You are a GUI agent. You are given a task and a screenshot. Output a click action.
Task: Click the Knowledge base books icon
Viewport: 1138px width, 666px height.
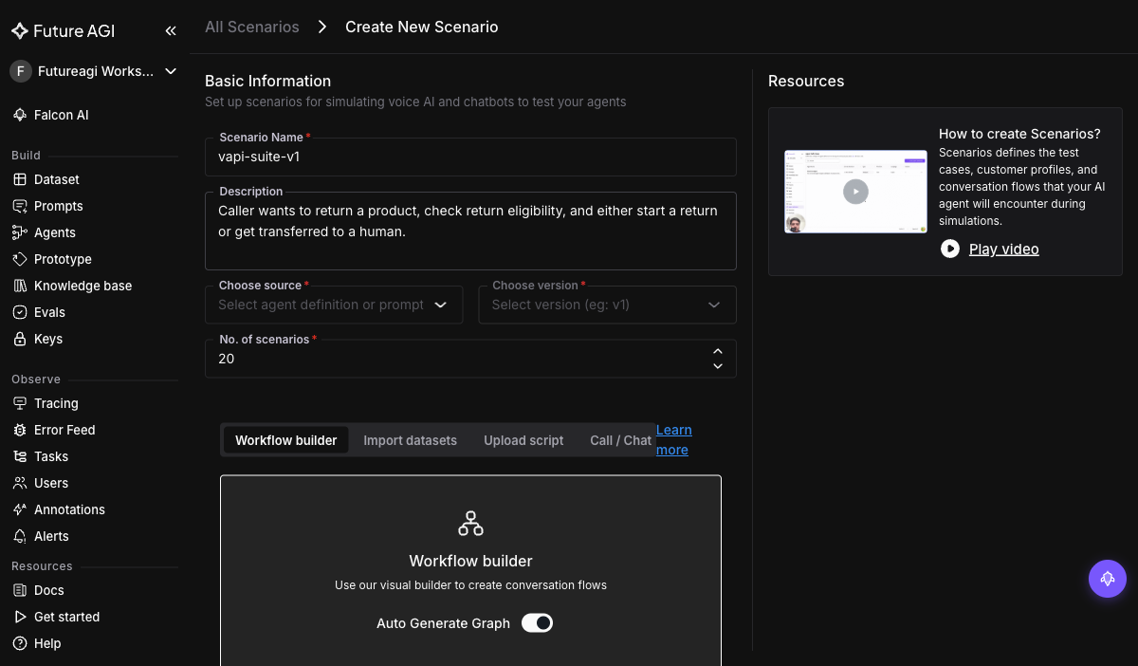click(19, 286)
